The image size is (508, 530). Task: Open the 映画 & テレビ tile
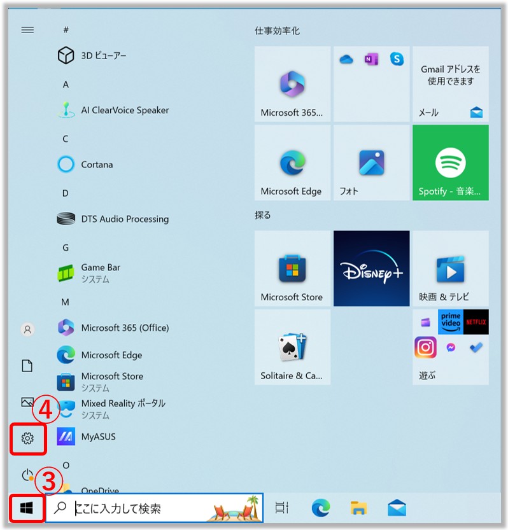point(451,268)
